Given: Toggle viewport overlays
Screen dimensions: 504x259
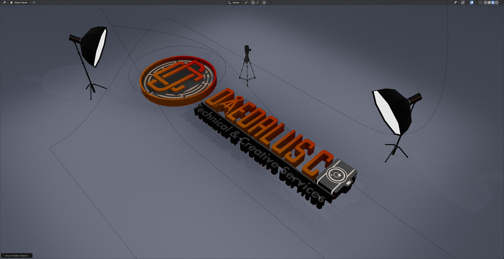Looking at the screenshot, I should point(472,3).
